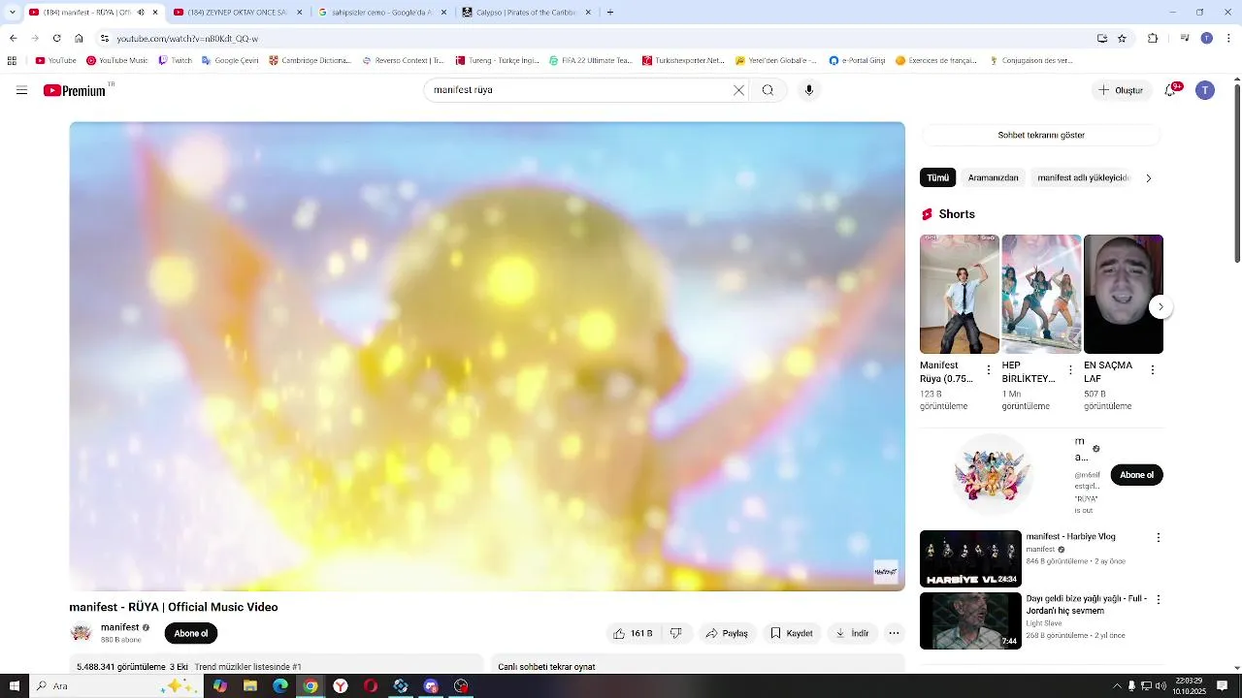
Task: Clear the search box text with X
Action: click(x=738, y=90)
